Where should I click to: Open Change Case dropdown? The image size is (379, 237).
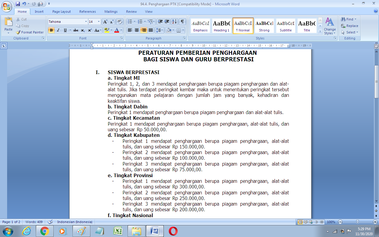click(x=98, y=30)
